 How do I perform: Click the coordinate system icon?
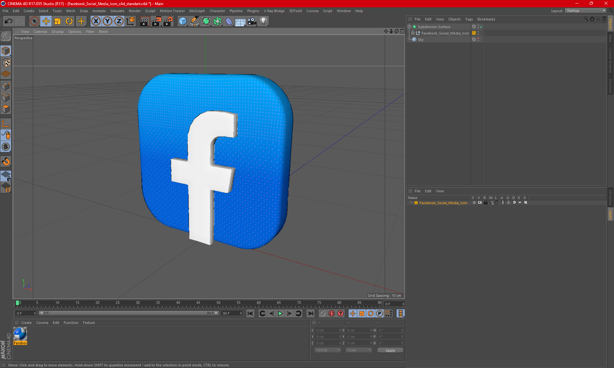(131, 21)
